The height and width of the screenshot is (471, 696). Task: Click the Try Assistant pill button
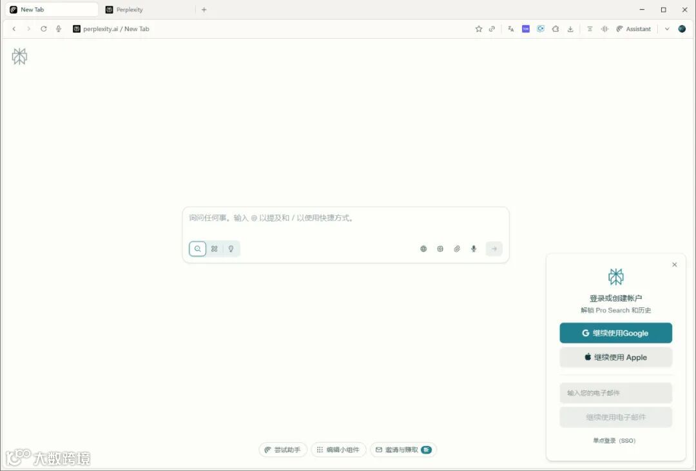pyautogui.click(x=283, y=450)
